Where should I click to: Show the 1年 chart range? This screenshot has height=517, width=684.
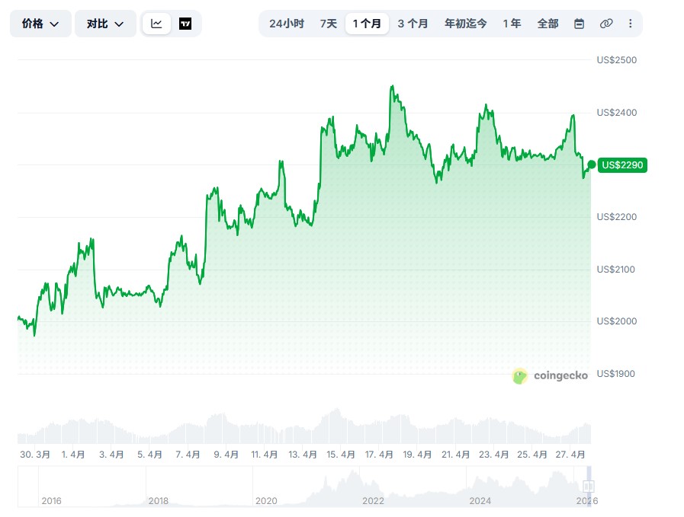tap(512, 24)
